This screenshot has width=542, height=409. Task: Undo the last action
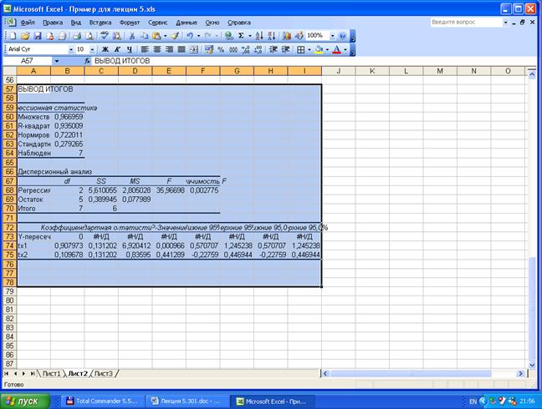[190, 36]
